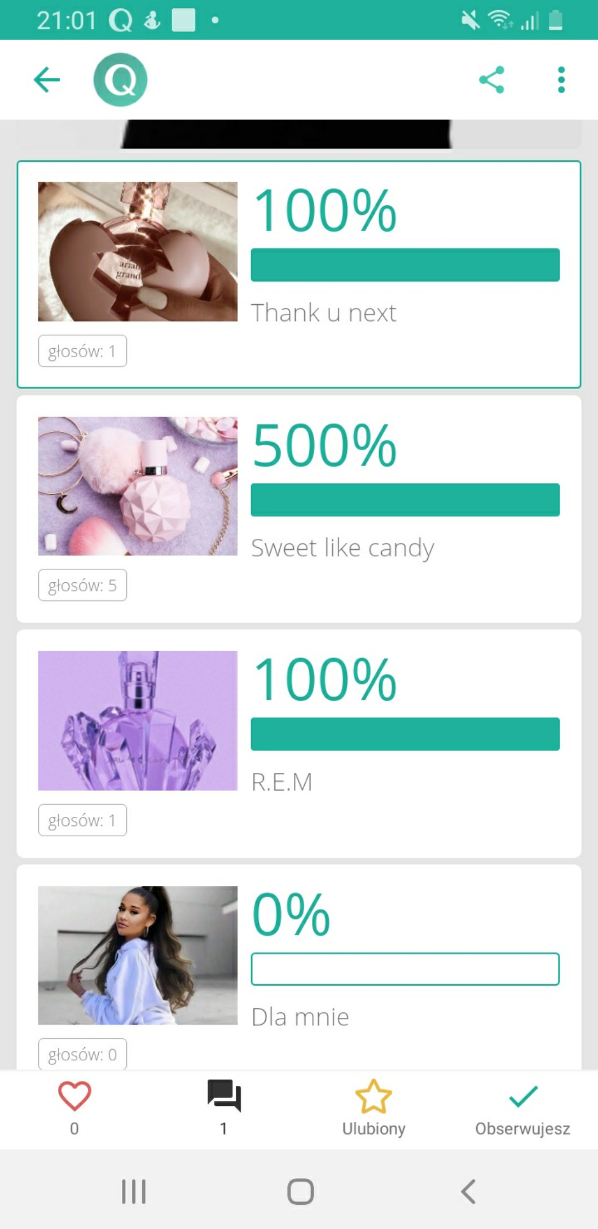Open comments via speech bubble icon

click(x=224, y=1096)
